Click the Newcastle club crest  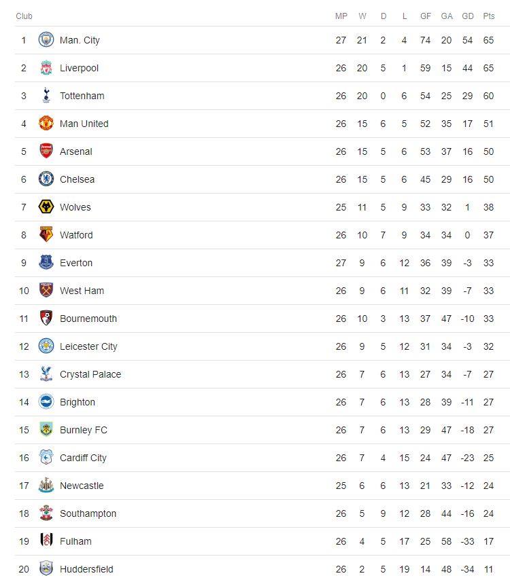46,486
